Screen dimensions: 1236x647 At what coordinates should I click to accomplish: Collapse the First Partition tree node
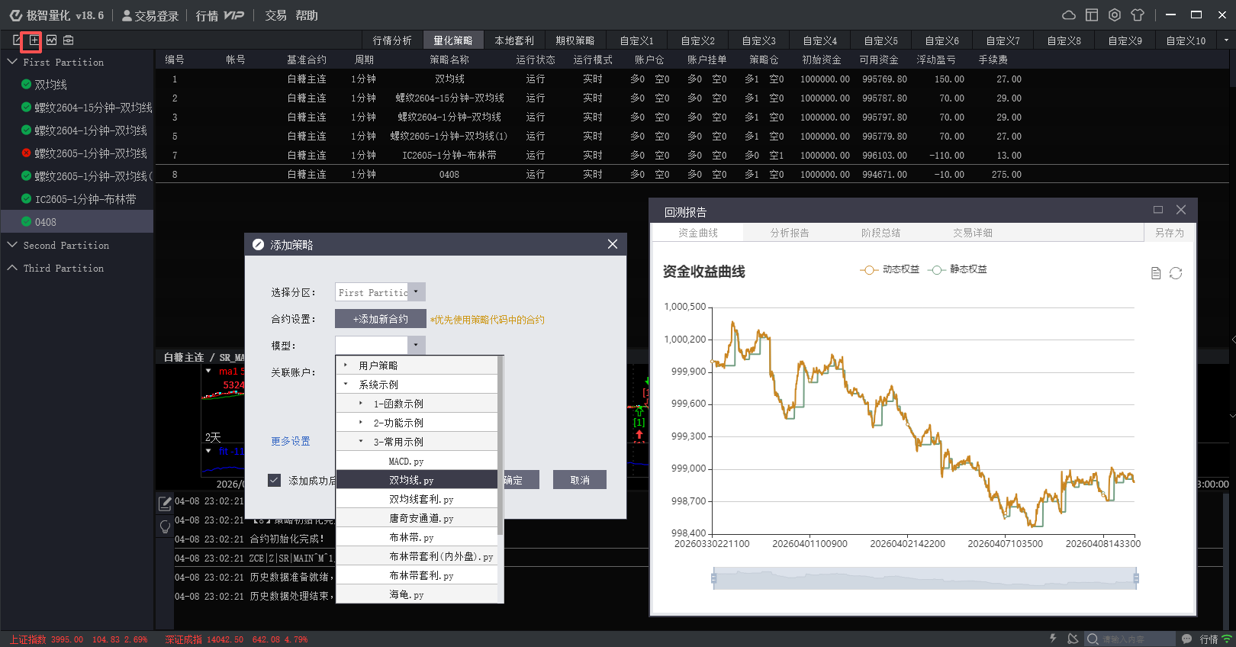point(12,62)
